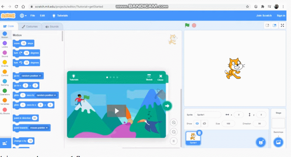This screenshot has height=157, width=291.
Task: Select the Events blocks category
Action: 5,64
